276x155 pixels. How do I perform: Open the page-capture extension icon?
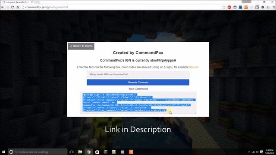(257, 7)
